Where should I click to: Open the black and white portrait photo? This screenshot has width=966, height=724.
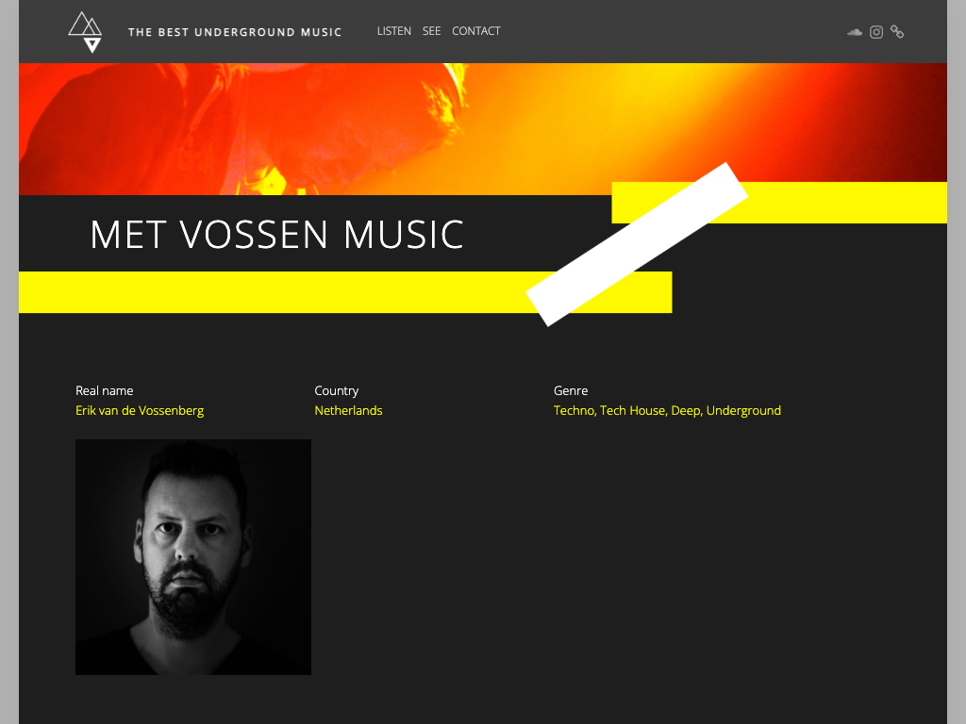[192, 556]
